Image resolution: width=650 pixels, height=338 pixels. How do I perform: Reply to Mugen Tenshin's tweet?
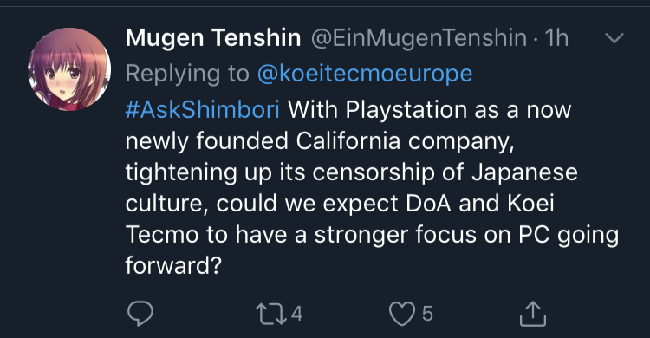[x=140, y=314]
